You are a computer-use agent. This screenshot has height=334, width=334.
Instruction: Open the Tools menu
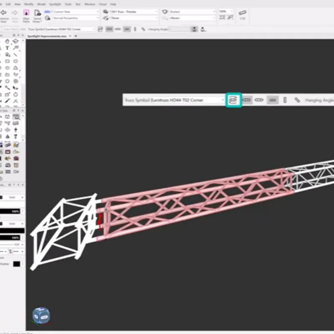pos(68,4)
